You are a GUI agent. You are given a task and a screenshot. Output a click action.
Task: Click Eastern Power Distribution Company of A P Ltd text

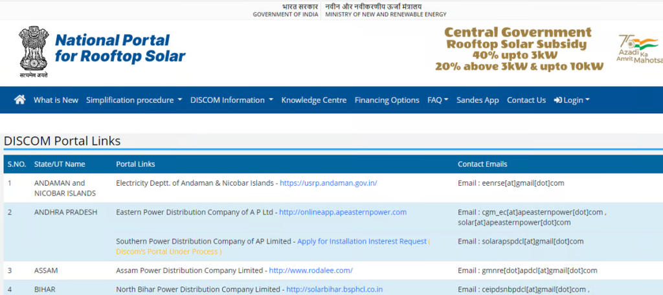[x=195, y=212]
